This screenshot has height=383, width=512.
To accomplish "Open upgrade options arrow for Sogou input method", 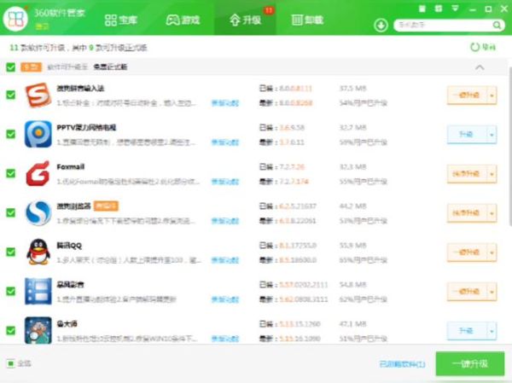I will pos(492,96).
